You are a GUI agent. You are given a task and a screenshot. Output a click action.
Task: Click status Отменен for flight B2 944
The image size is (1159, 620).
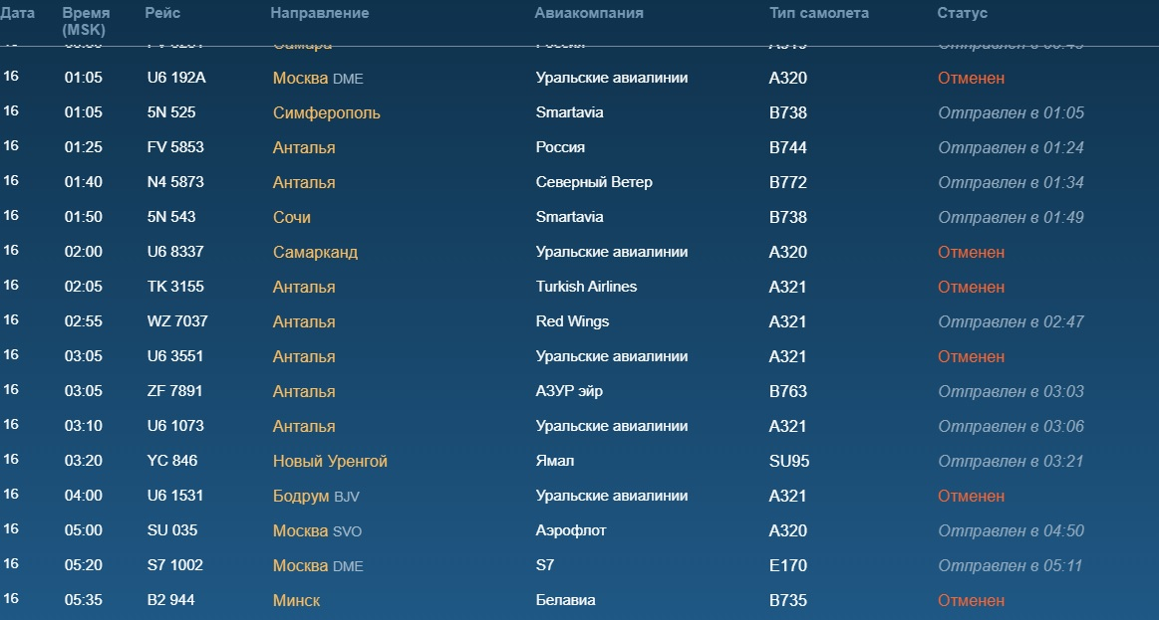point(972,600)
